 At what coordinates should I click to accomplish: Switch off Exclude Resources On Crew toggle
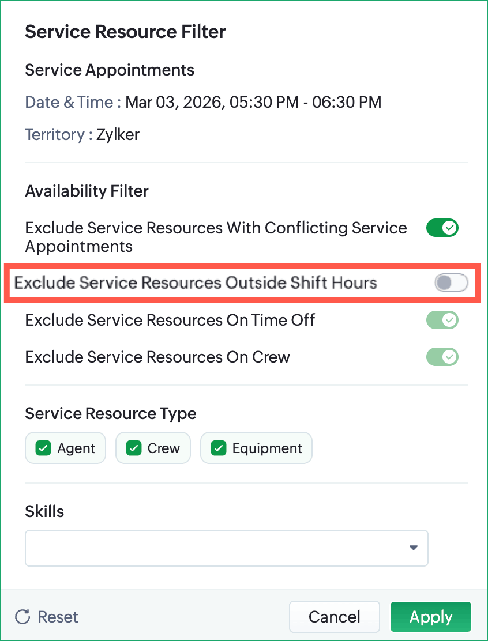[442, 357]
